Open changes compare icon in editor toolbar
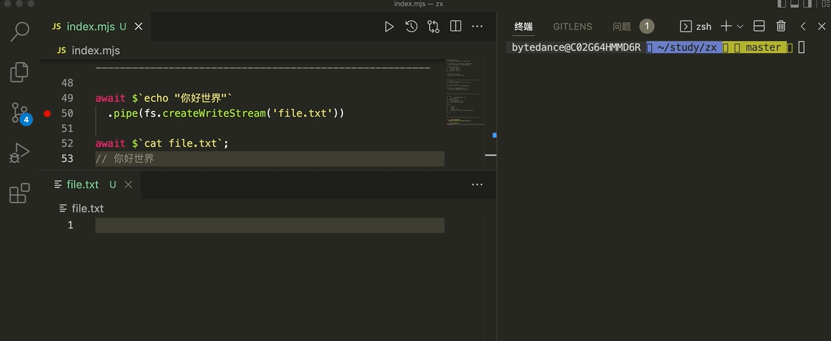 [433, 26]
